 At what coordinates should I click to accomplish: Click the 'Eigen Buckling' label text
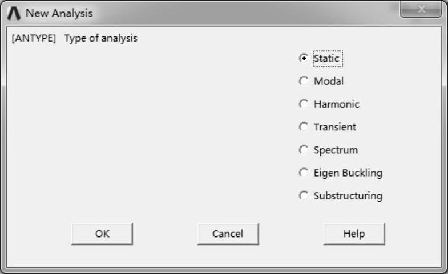point(348,173)
